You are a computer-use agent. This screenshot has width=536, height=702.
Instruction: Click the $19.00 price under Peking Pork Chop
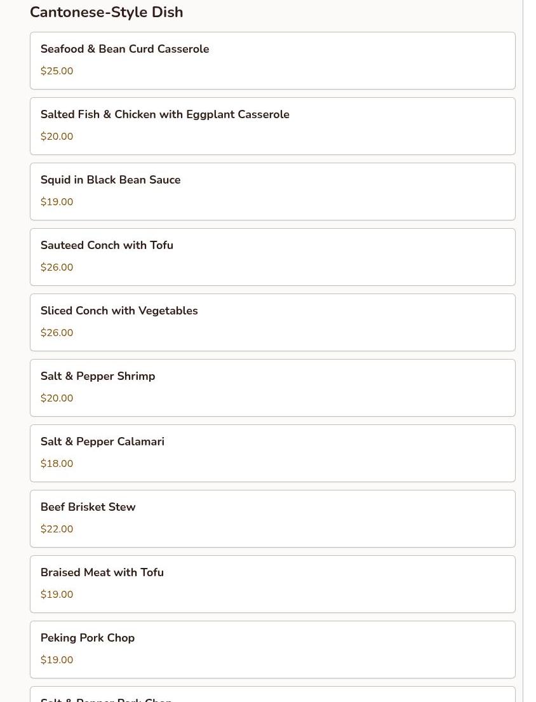pos(57,659)
